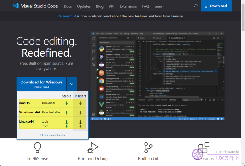The image size is (245, 166).
Task: Click the Linux x64 row label
Action: (x=26, y=122)
